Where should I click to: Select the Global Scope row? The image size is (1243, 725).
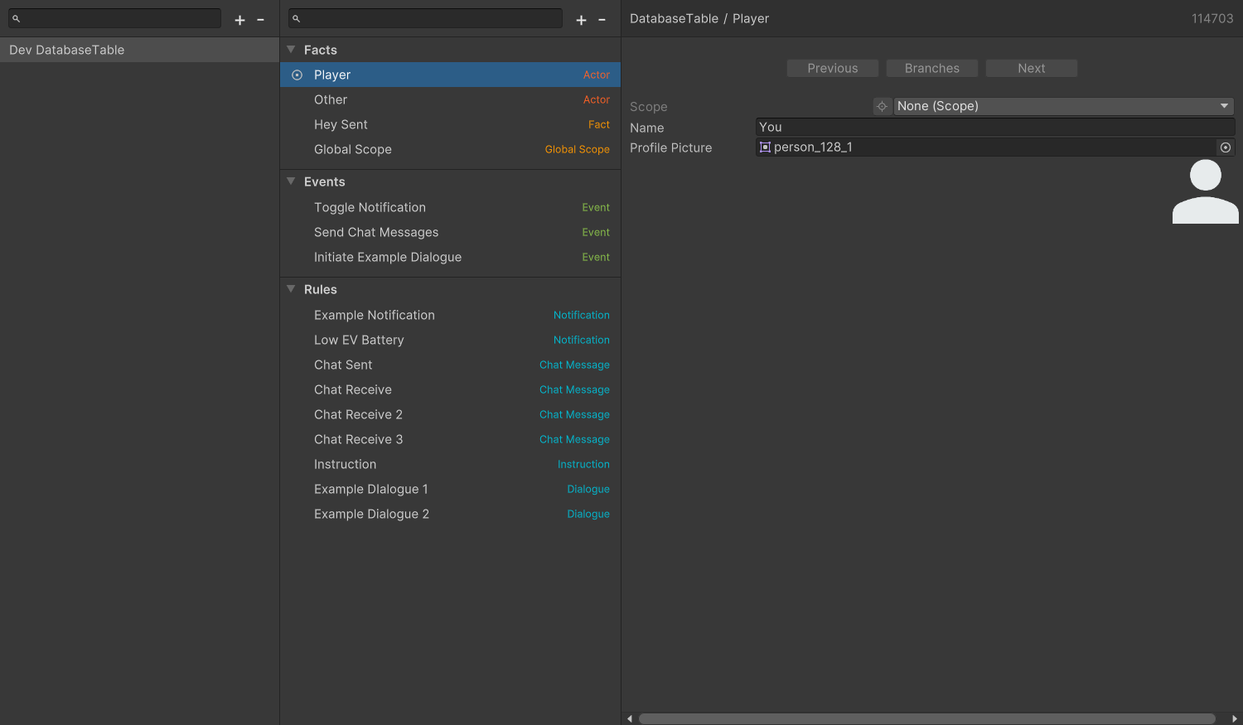coord(450,149)
